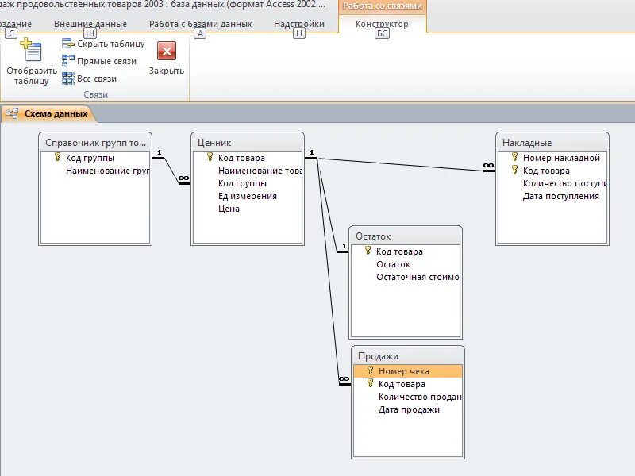The width and height of the screenshot is (635, 476).
Task: Select field Дата продажи in Продажи
Action: tap(408, 409)
